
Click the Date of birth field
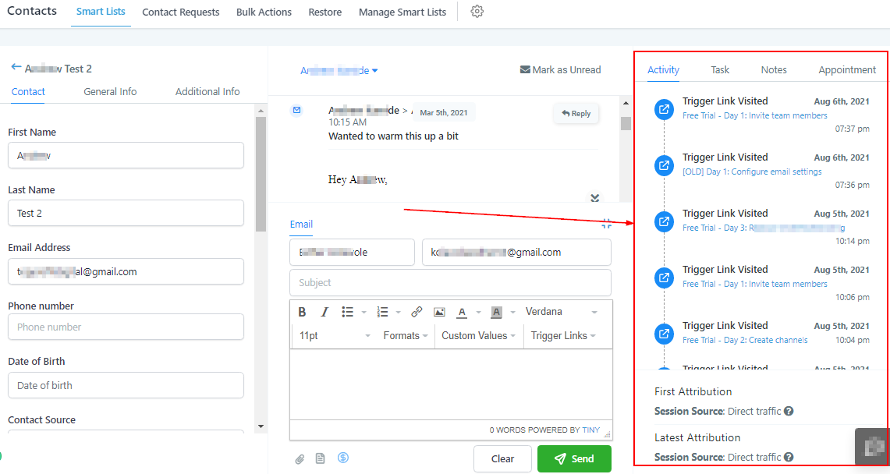point(126,385)
